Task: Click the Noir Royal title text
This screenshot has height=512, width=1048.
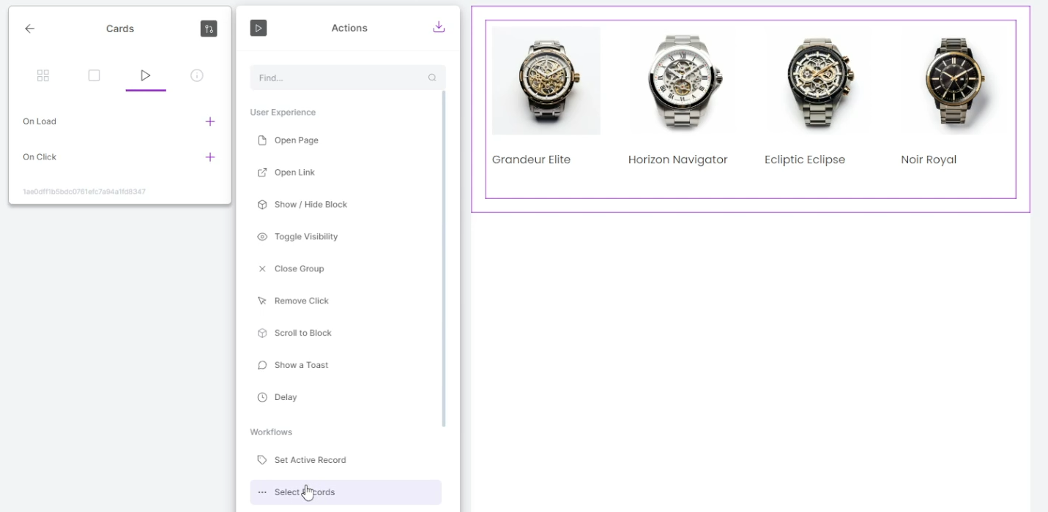Action: (929, 159)
